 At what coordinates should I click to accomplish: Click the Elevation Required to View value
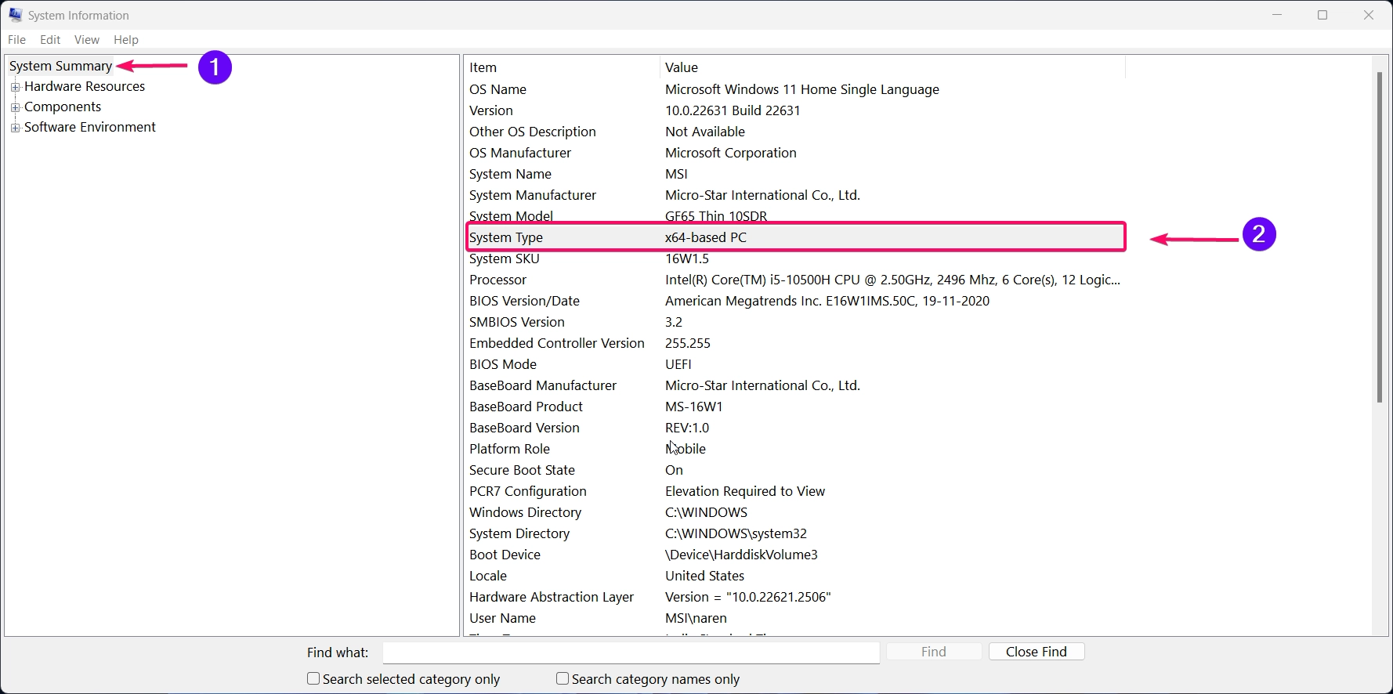point(745,491)
